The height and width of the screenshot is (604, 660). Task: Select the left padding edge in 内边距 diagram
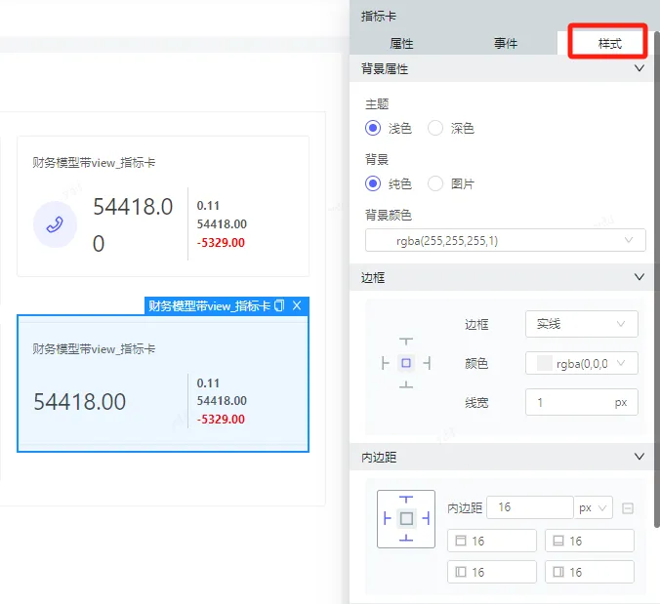coord(388,518)
